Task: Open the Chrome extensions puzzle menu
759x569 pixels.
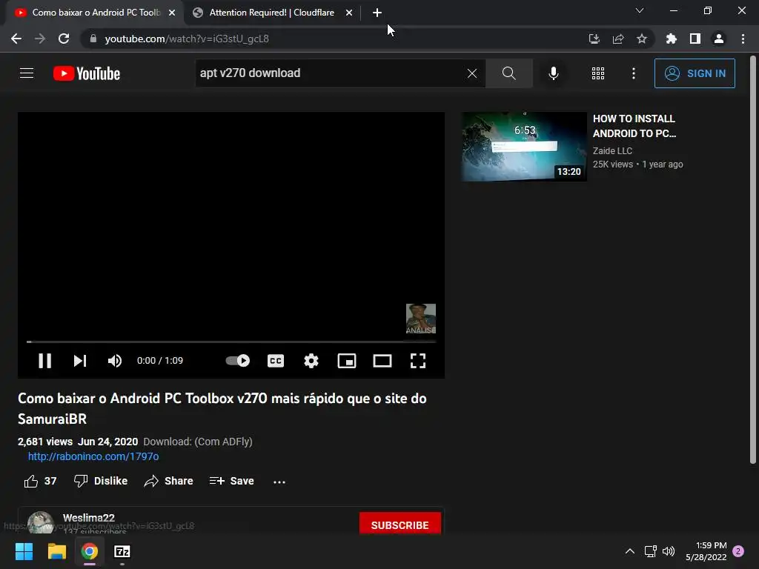Action: 671,39
